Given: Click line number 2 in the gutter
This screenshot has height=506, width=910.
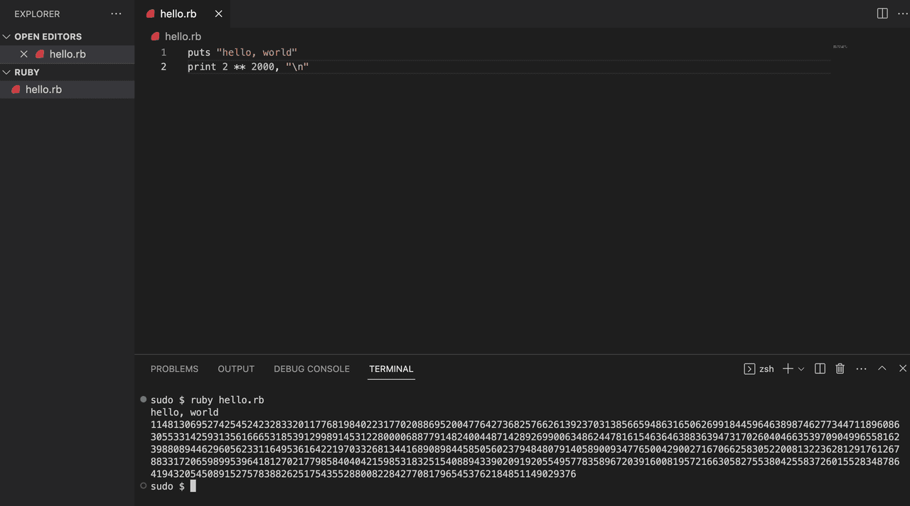Looking at the screenshot, I should pyautogui.click(x=164, y=67).
